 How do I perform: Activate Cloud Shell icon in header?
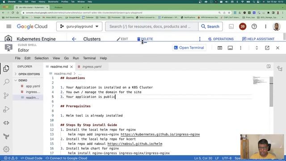[231, 26]
